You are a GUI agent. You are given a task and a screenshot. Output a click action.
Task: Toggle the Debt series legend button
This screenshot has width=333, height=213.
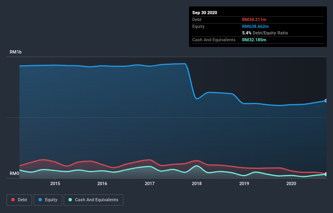pos(19,200)
